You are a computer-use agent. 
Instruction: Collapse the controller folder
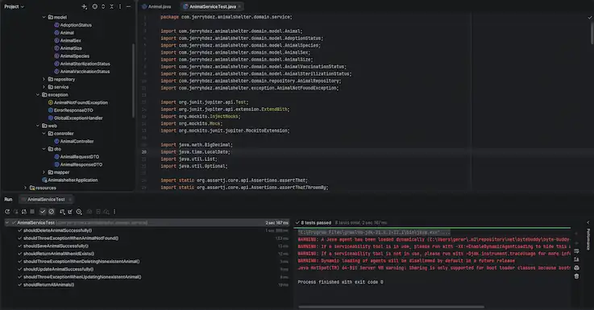click(x=44, y=133)
